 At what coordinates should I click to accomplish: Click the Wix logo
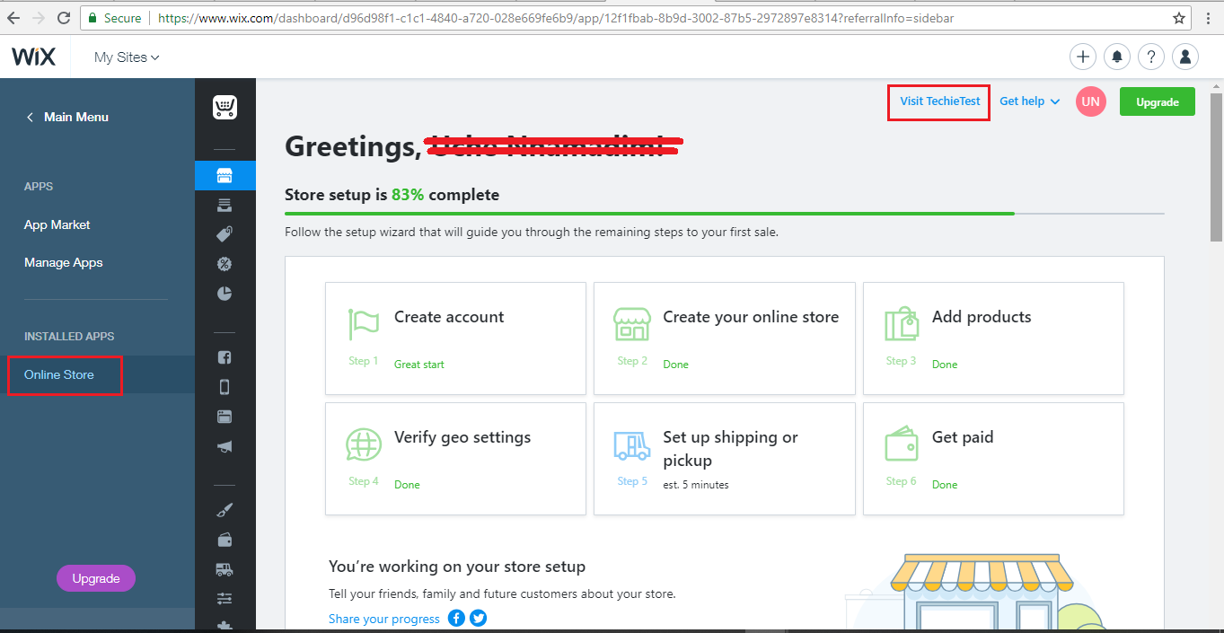tap(33, 57)
